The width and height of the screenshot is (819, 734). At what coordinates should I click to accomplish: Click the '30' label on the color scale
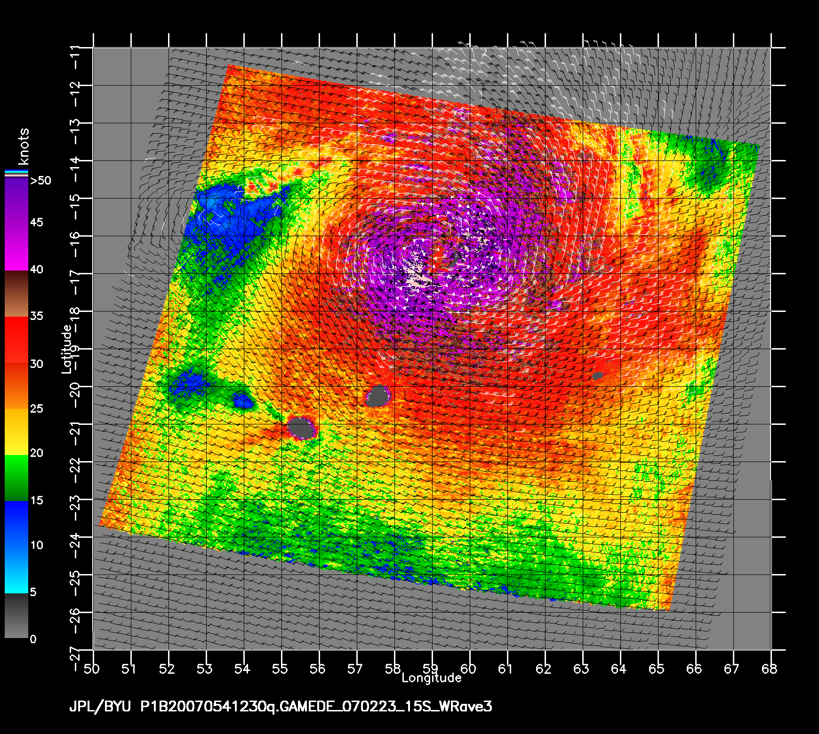pyautogui.click(x=37, y=364)
